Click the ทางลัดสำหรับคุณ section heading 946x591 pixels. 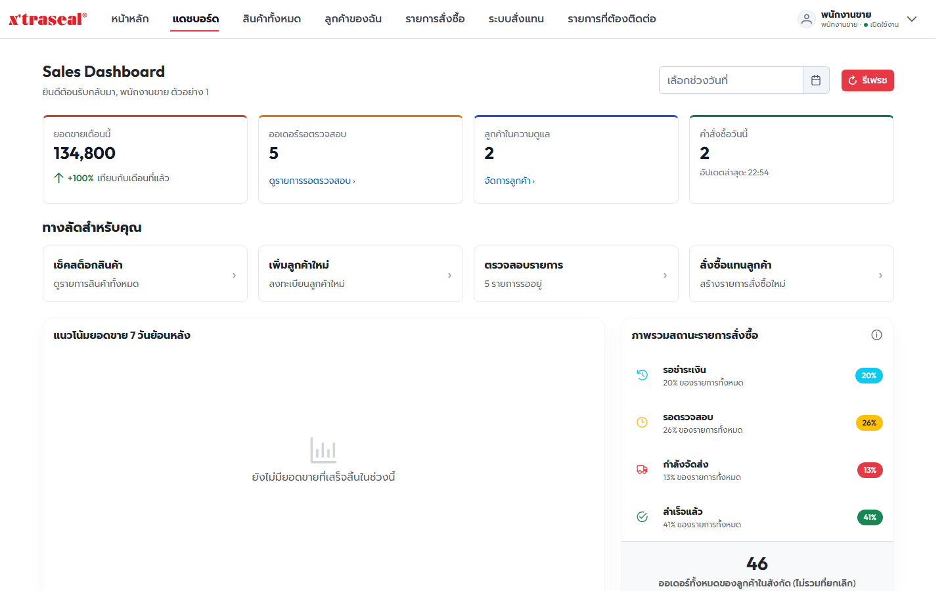(92, 227)
